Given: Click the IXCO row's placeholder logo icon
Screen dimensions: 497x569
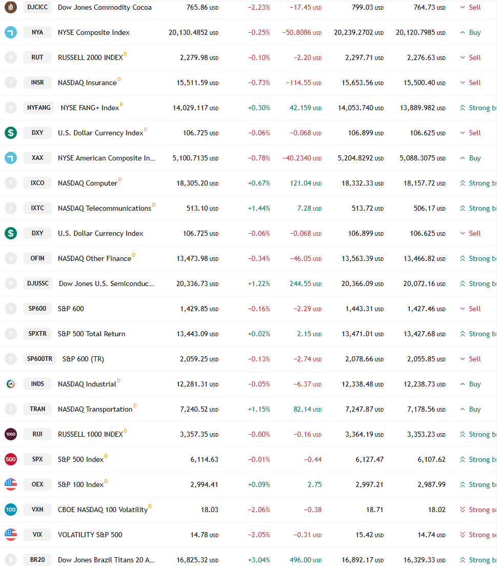Looking at the screenshot, I should (x=11, y=183).
